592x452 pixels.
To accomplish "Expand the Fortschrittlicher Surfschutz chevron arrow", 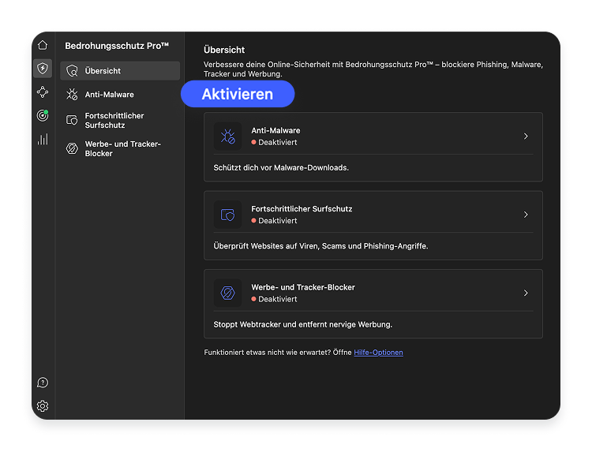I will (x=526, y=215).
